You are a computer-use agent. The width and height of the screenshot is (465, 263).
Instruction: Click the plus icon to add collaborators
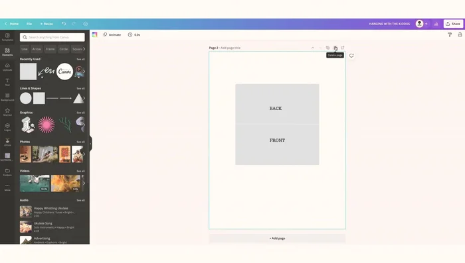(426, 24)
